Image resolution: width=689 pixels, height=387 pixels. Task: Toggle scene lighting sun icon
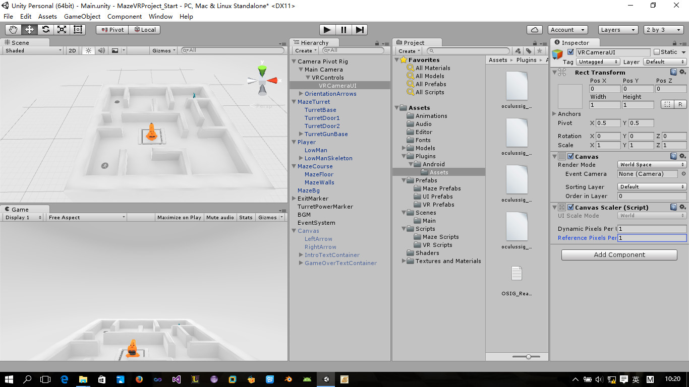pos(89,50)
